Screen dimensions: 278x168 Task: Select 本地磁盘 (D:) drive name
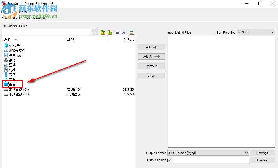pyautogui.click(x=19, y=94)
